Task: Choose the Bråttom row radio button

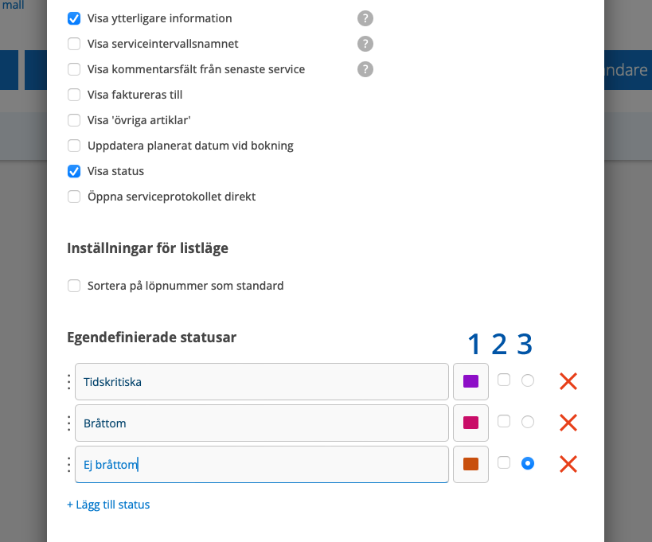Action: (527, 422)
